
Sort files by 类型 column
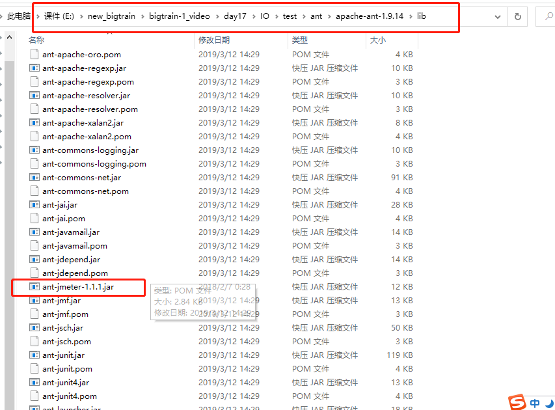(x=300, y=40)
